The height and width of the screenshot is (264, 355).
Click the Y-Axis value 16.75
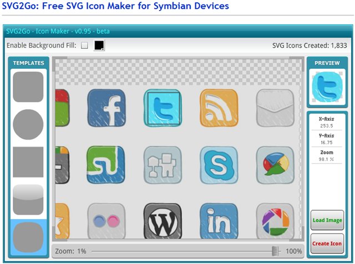[327, 143]
